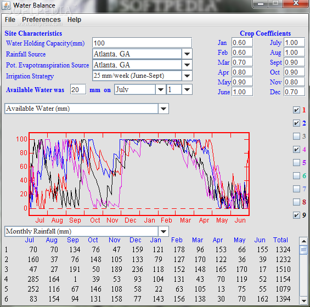Click year 1 total value 1324

283,249
